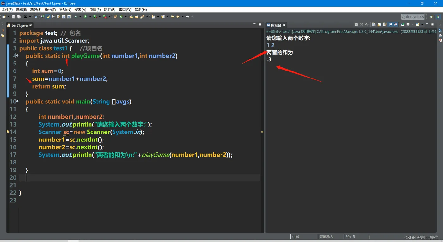
Task: Open the 运行(R) menu
Action: [x=109, y=10]
